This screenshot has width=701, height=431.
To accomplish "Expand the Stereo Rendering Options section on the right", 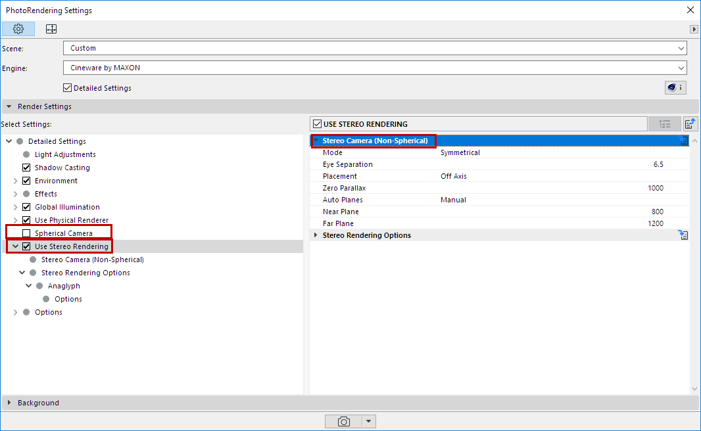I will (316, 235).
